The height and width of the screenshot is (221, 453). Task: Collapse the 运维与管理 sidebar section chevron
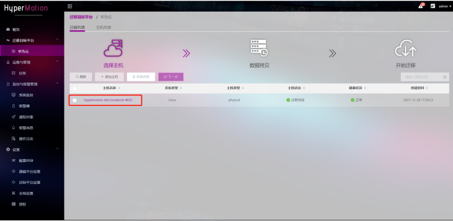57,61
